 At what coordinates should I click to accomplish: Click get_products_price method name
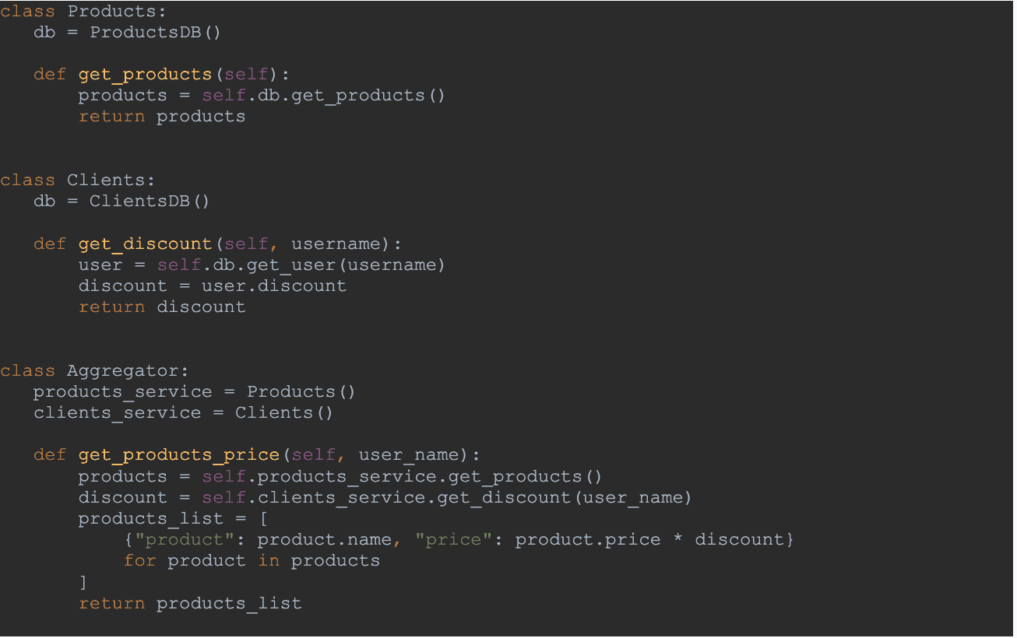tap(178, 455)
